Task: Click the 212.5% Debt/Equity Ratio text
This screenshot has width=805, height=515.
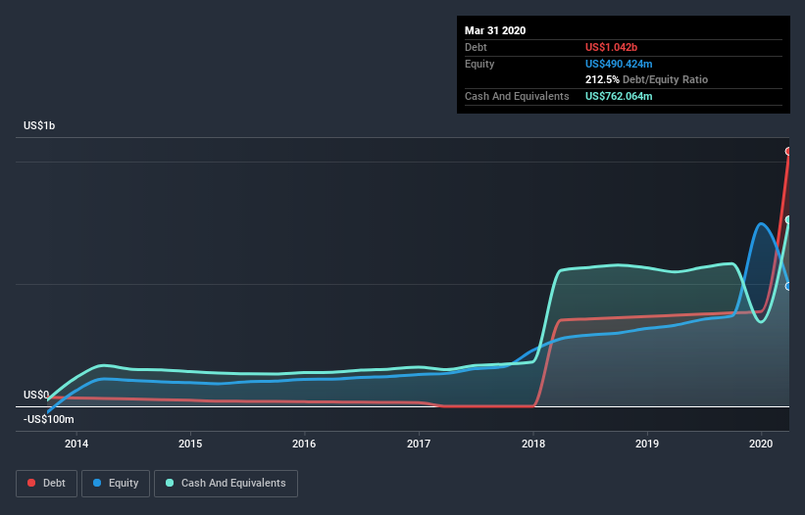Action: 646,79
